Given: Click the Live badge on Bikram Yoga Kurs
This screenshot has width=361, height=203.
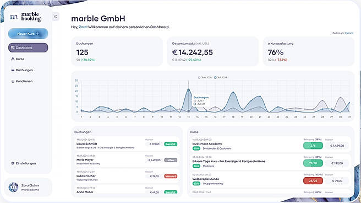Looking at the screenshot, I should [x=196, y=166].
